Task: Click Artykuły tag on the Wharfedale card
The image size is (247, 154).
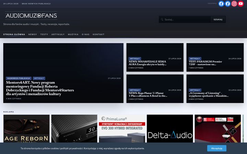Action: tap(135, 59)
